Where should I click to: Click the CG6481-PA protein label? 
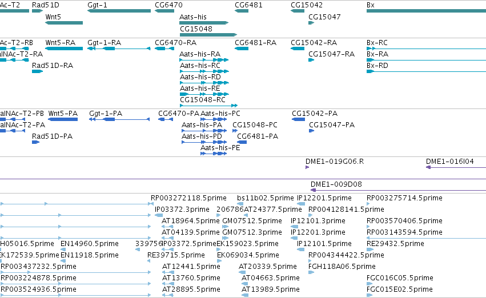pyautogui.click(x=258, y=136)
